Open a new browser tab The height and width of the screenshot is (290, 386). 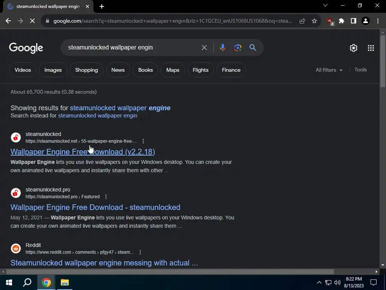pyautogui.click(x=102, y=7)
